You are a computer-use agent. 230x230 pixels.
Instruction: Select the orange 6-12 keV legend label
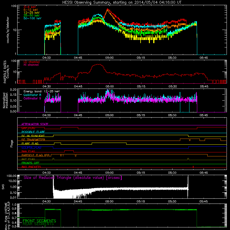[x=31, y=10]
